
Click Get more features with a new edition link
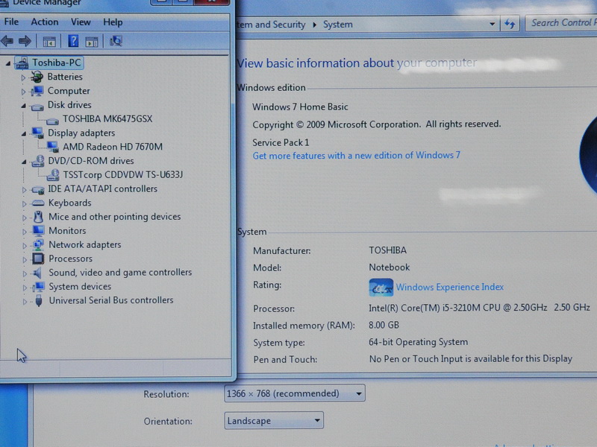tap(357, 156)
